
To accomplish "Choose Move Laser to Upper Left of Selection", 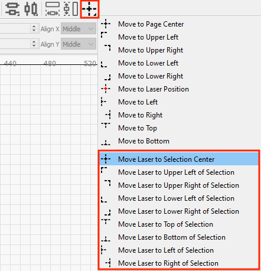I will [179, 172].
